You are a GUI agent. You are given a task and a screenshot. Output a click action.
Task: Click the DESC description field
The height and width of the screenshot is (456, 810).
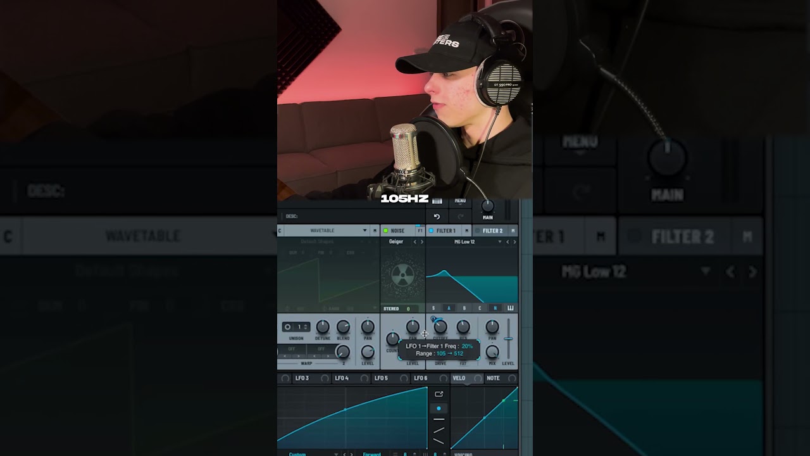(354, 216)
